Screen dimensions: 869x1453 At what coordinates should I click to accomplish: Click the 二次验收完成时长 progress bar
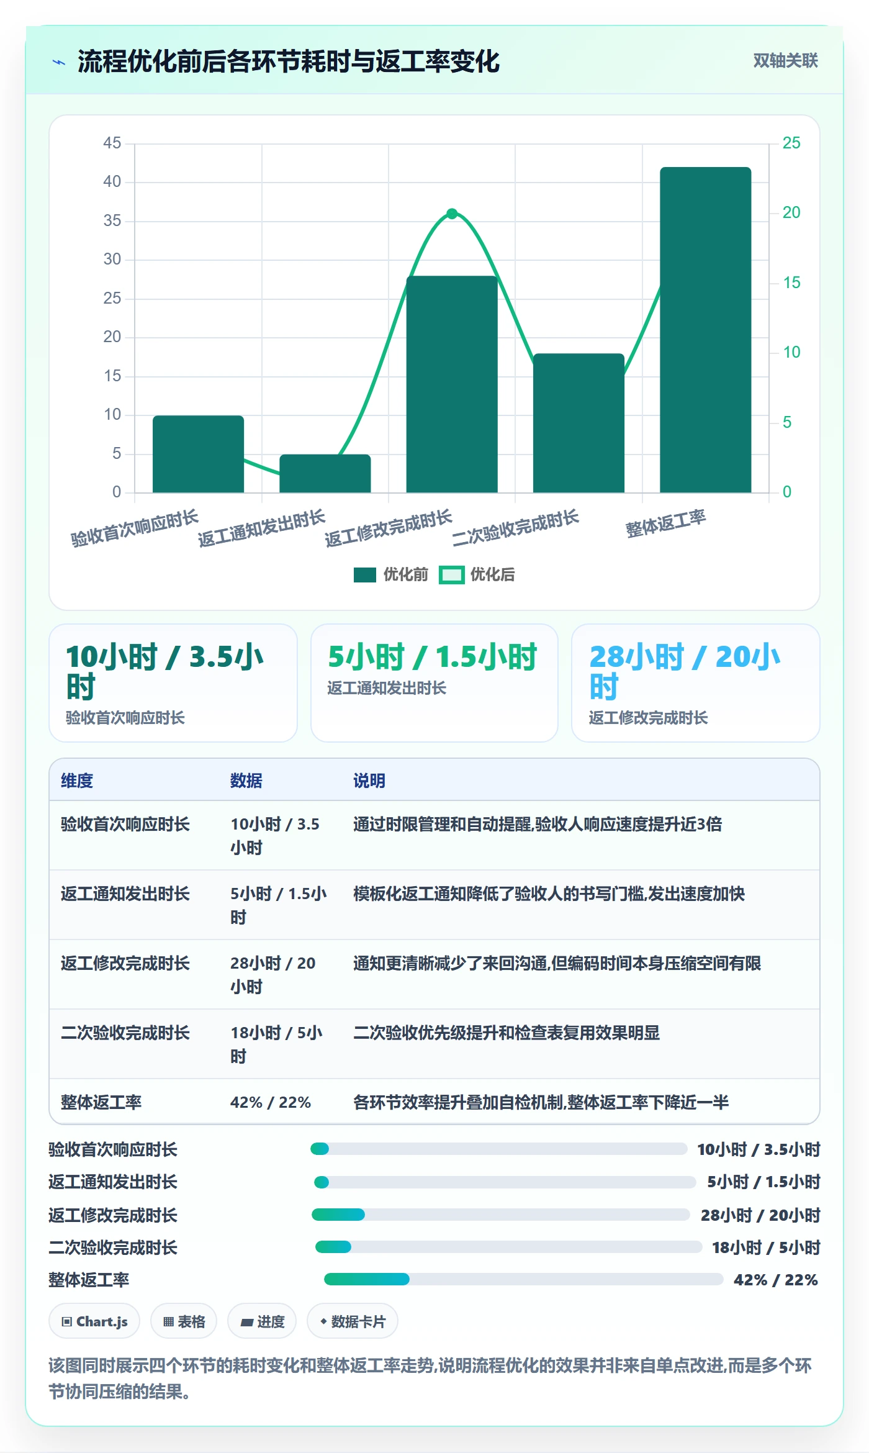pyautogui.click(x=508, y=1247)
